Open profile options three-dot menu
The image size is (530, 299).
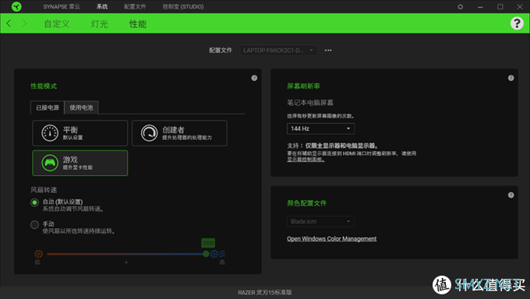coord(328,51)
